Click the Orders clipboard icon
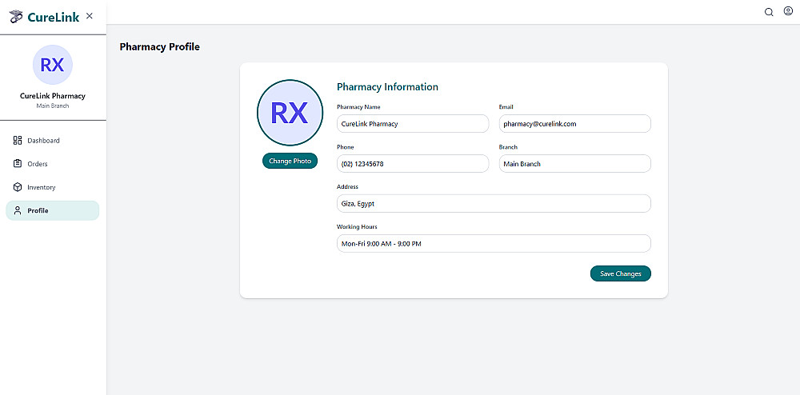Viewport: 800px width, 395px height. click(18, 164)
